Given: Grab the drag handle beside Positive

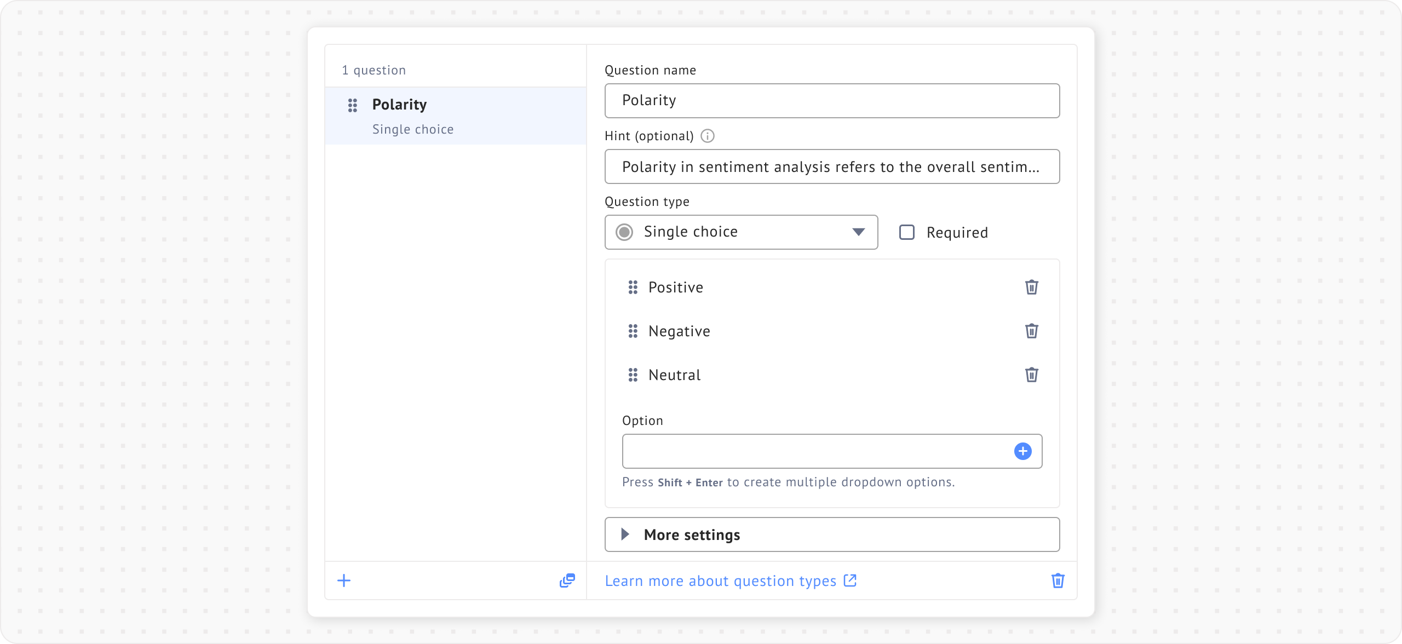Looking at the screenshot, I should 633,287.
